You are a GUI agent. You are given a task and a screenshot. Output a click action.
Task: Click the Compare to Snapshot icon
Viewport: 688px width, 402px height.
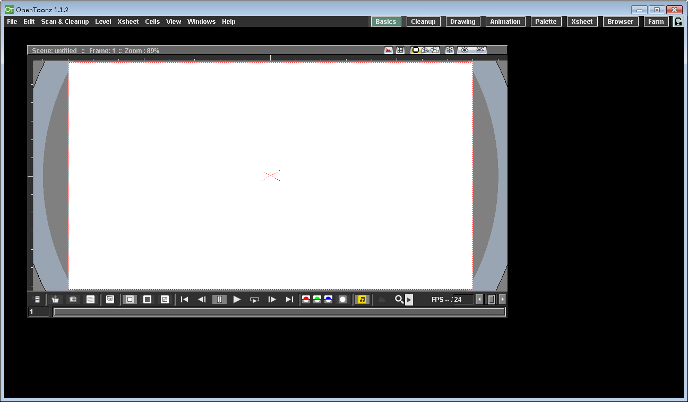click(x=90, y=300)
